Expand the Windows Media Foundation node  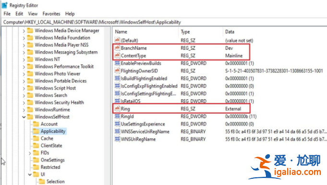click(24, 38)
